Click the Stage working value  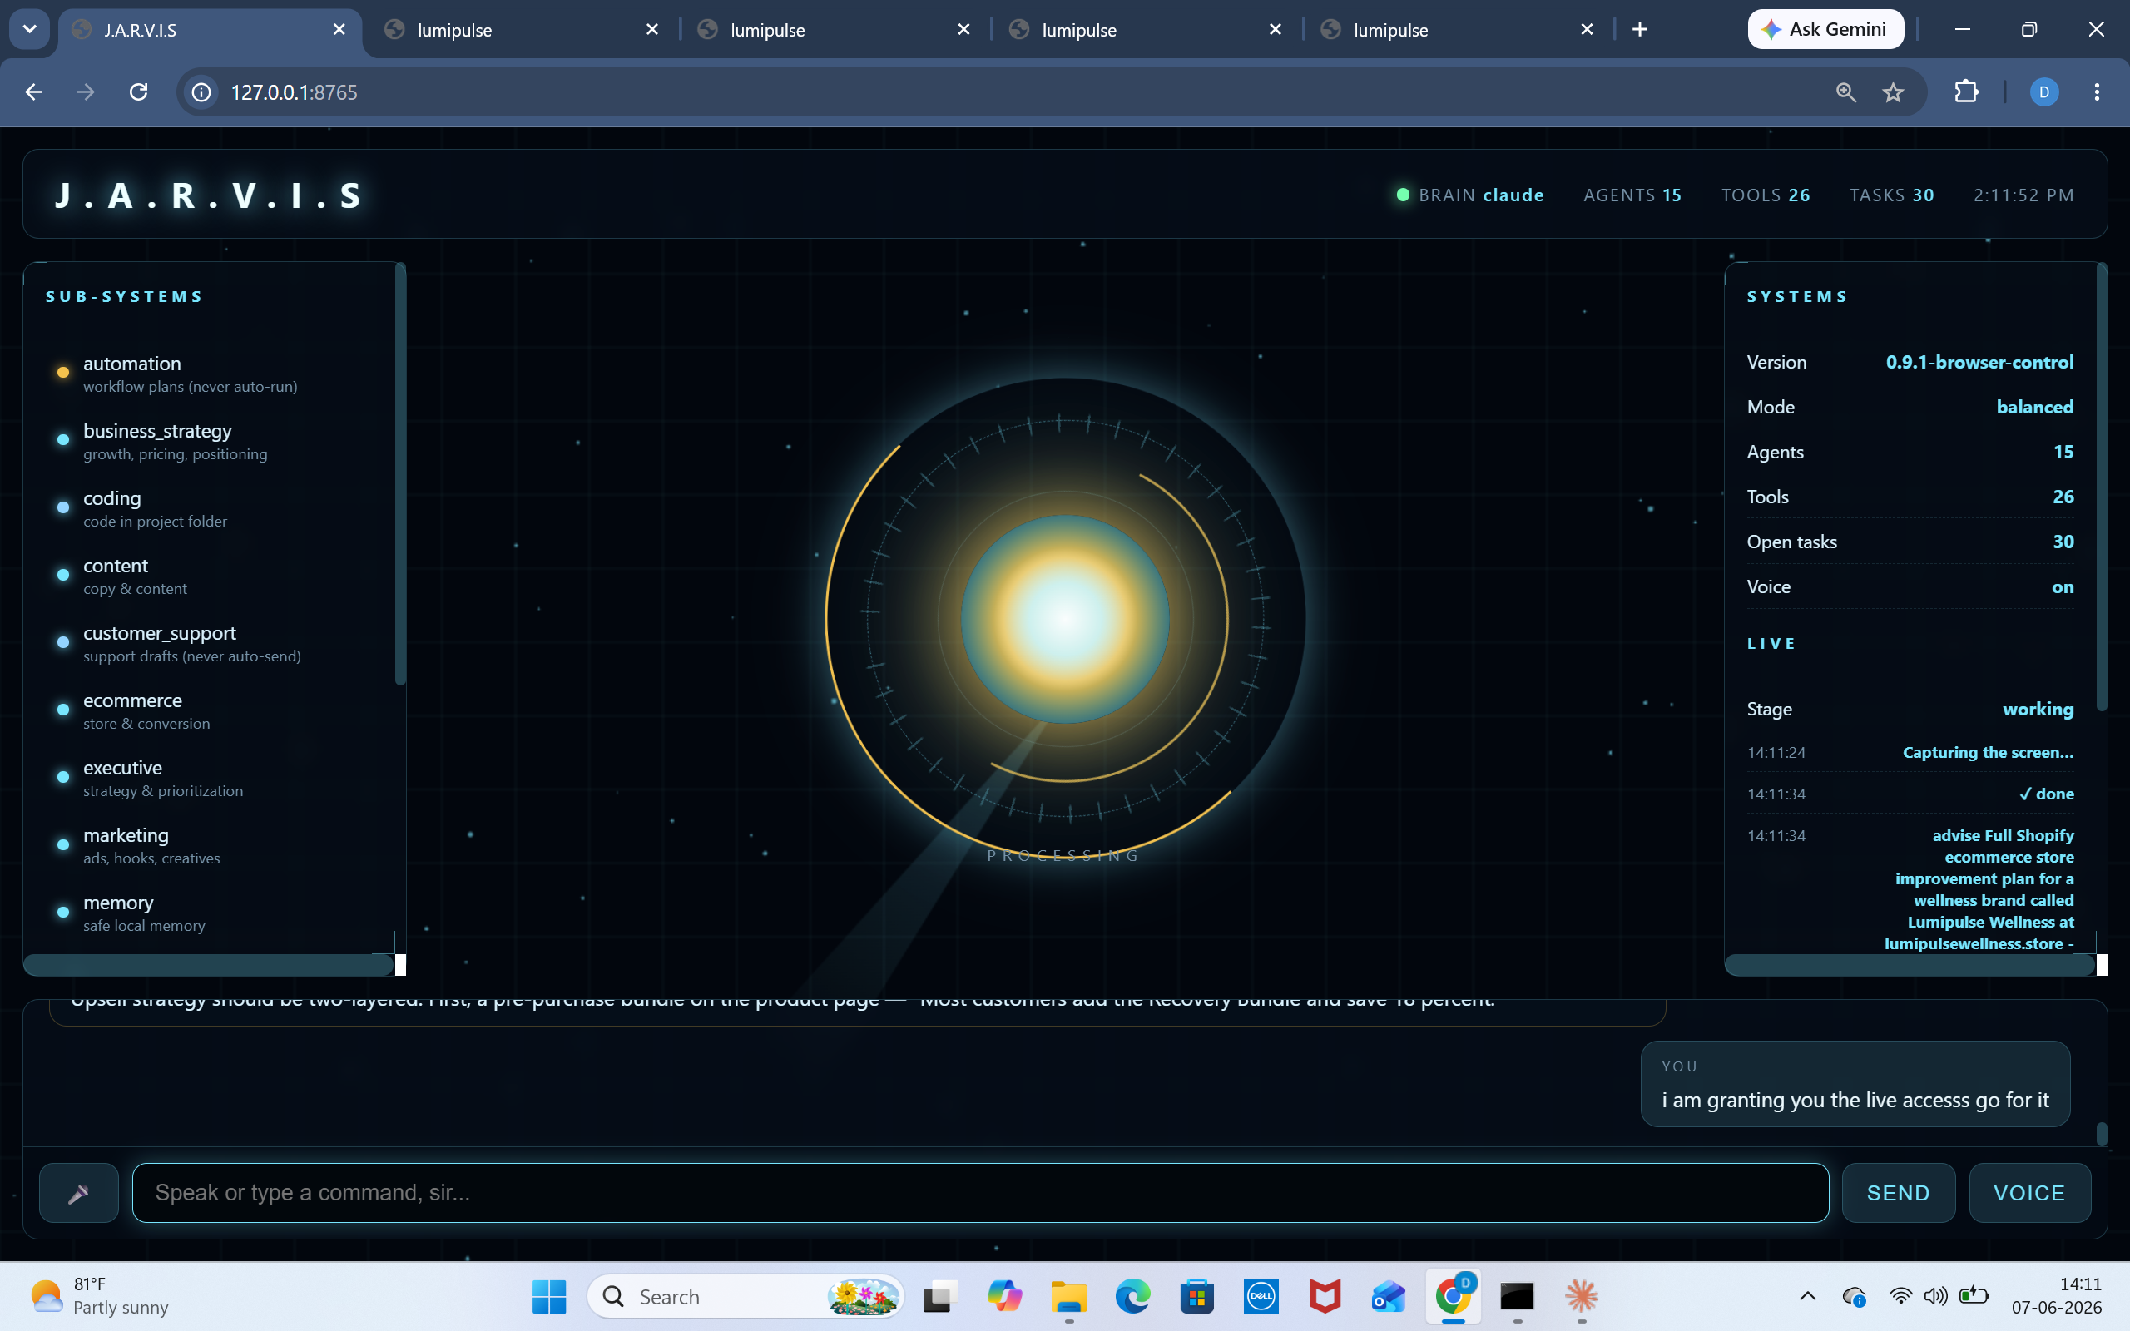click(2038, 709)
